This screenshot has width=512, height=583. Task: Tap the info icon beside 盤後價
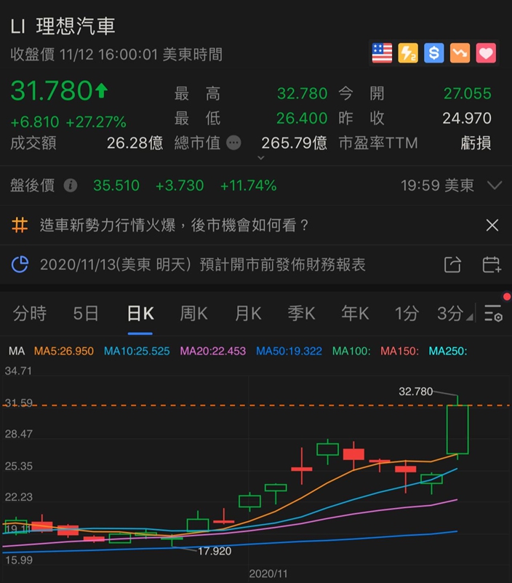tap(71, 185)
